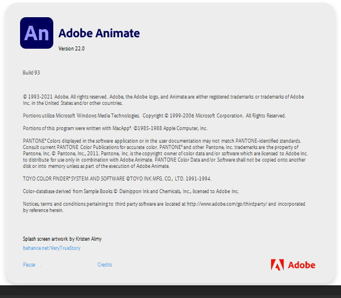Open the behance.net/VeryTrueStory link
Screen dimensions: 341x298
tap(52, 248)
